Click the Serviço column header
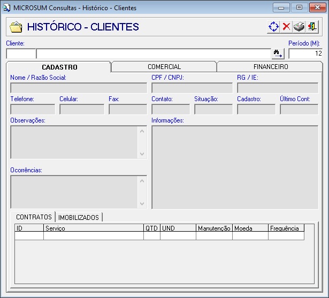 (93, 228)
